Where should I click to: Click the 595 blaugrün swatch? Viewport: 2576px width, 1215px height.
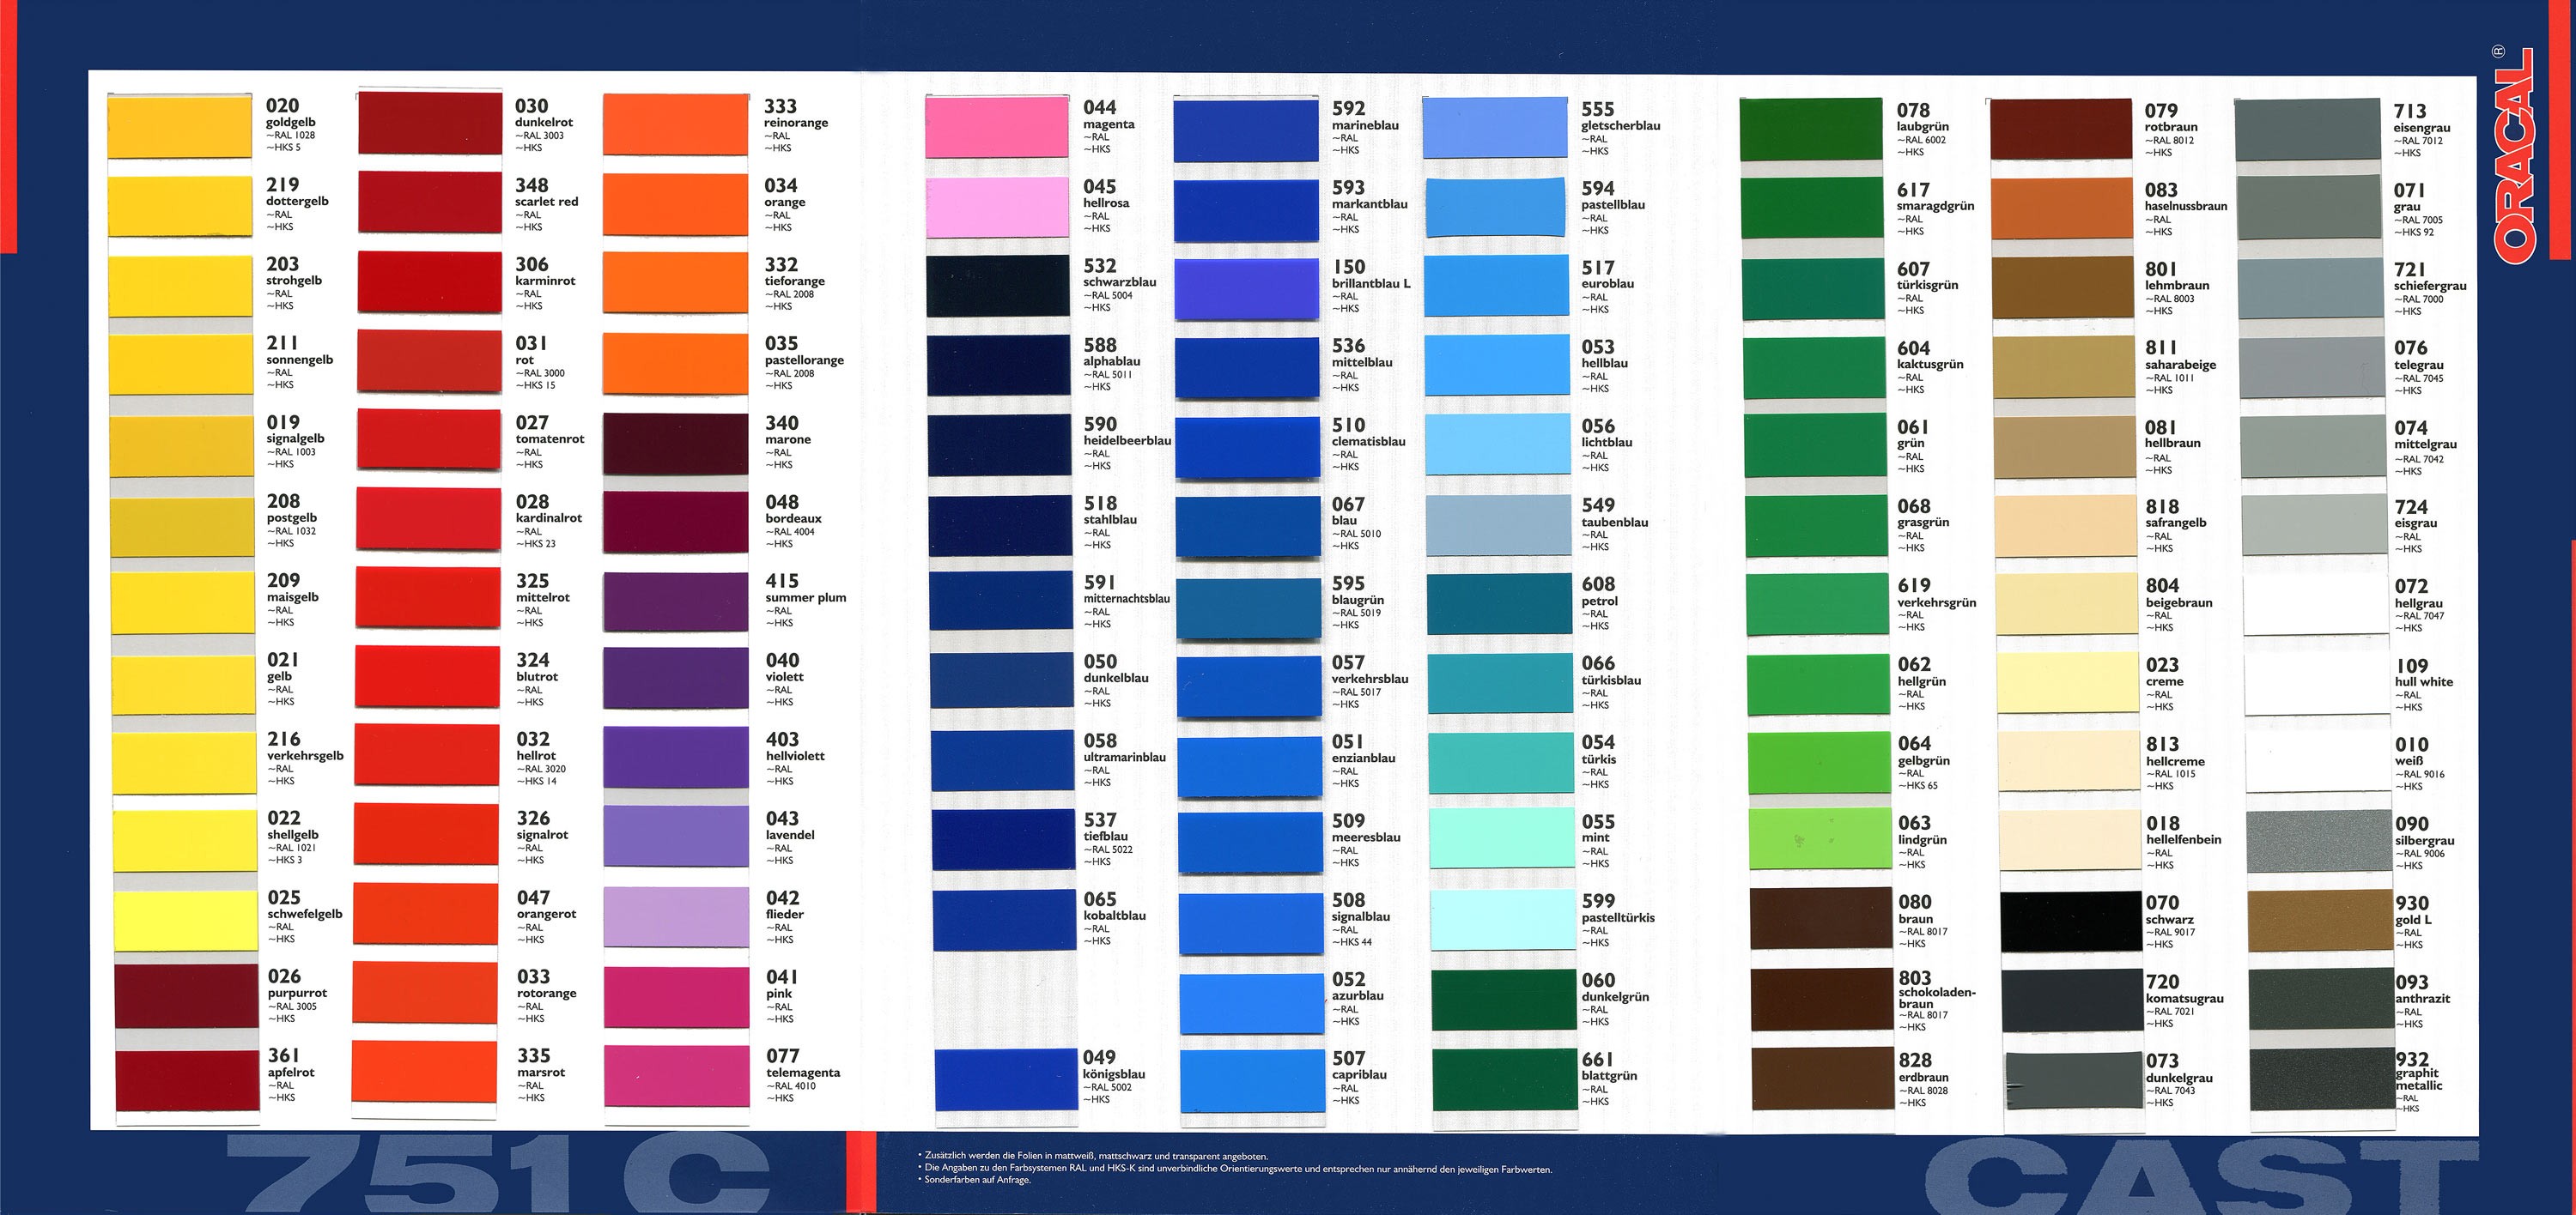[x=1248, y=607]
